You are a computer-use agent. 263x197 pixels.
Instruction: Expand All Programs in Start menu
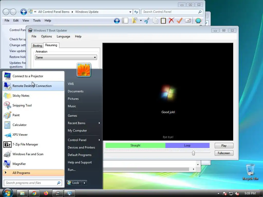point(33,173)
